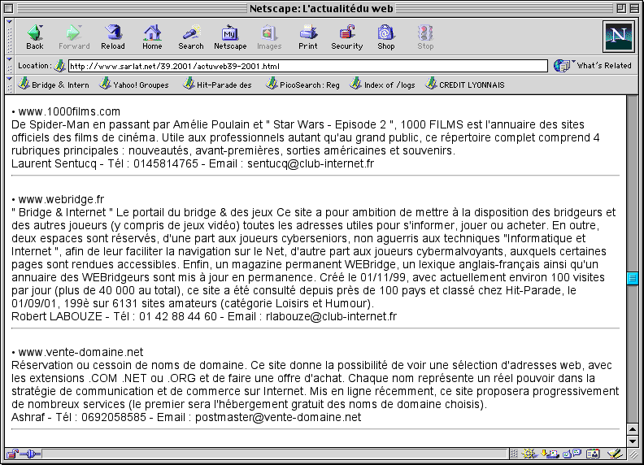This screenshot has width=644, height=465.
Task: Open the Index of /logs bookmark
Action: tap(382, 85)
